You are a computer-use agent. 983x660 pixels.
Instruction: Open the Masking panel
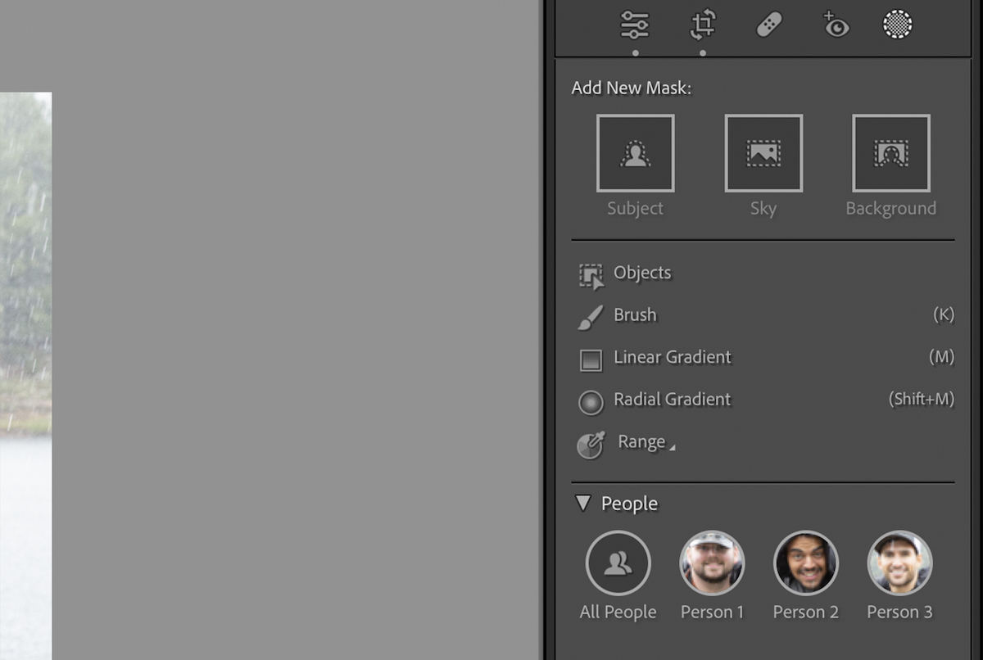[x=897, y=25]
